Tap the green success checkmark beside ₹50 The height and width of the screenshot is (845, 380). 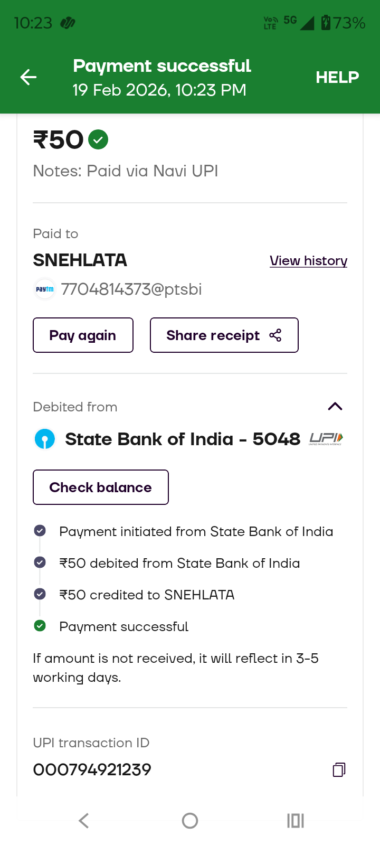pyautogui.click(x=98, y=140)
